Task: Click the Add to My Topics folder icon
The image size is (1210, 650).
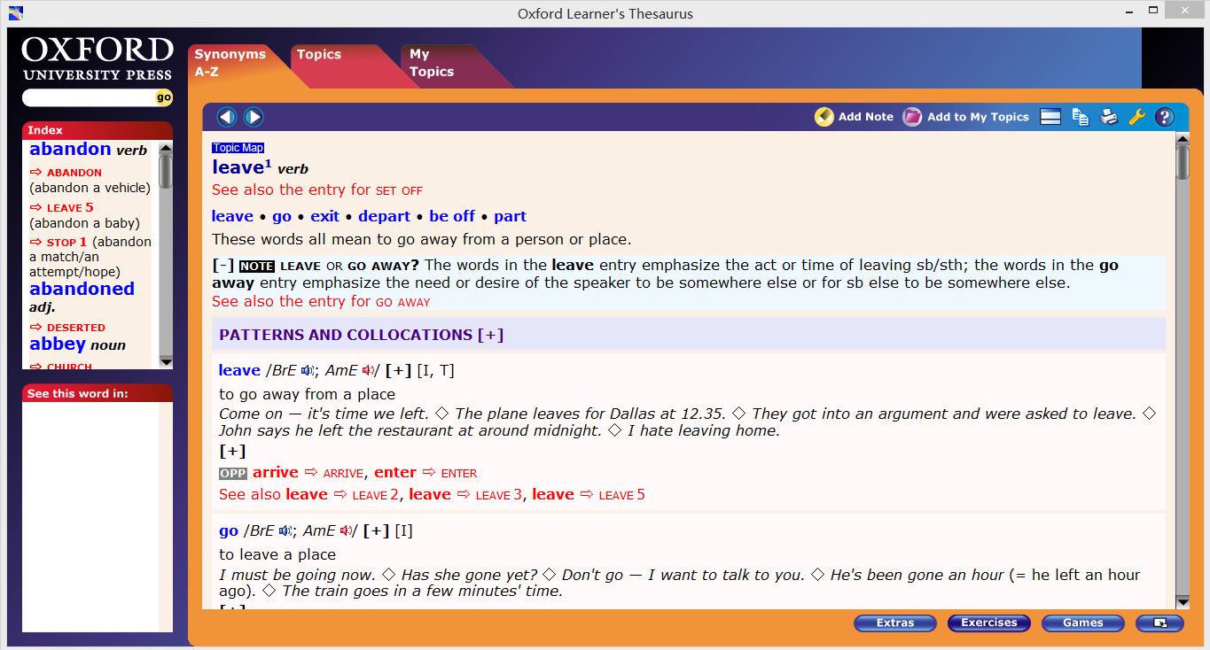Action: tap(912, 117)
